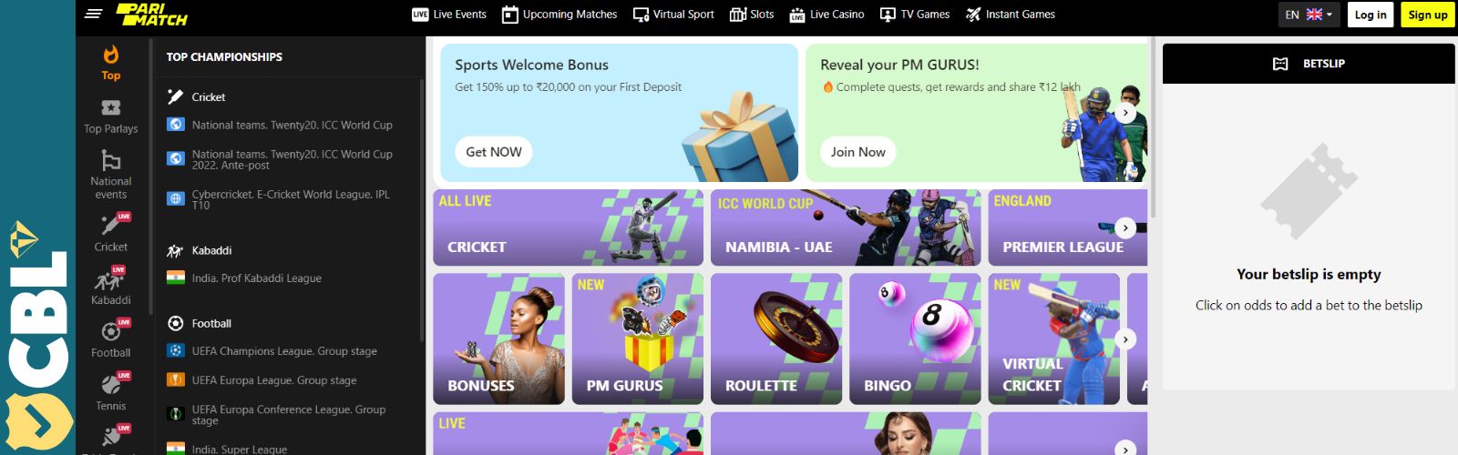Select live Tennis sidebar icon
This screenshot has width=1458, height=455.
pos(113,383)
